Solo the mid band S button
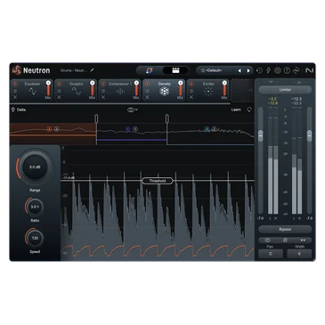Screen dimensions: 325x325 click(135, 129)
